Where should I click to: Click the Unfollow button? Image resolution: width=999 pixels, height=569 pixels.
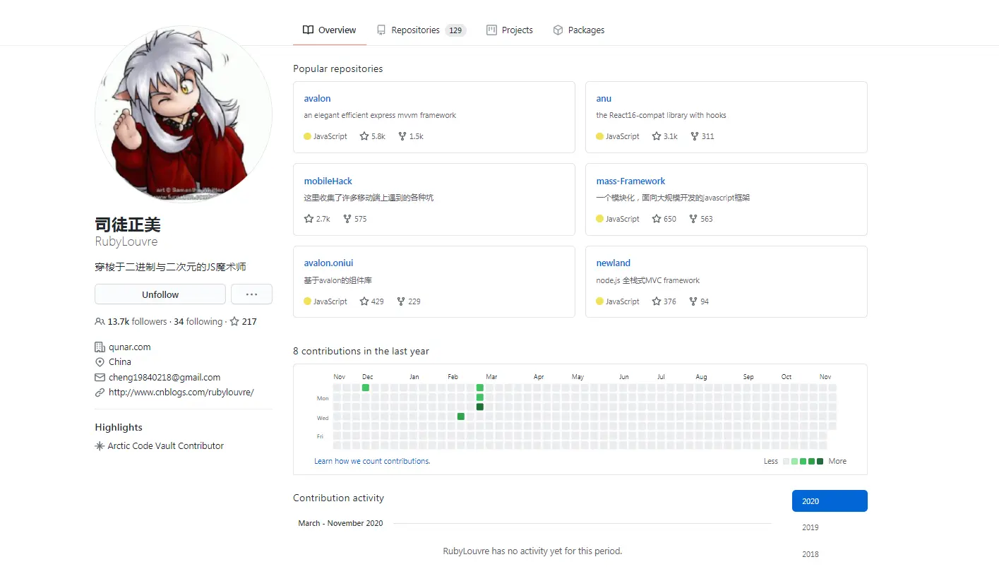click(x=160, y=294)
